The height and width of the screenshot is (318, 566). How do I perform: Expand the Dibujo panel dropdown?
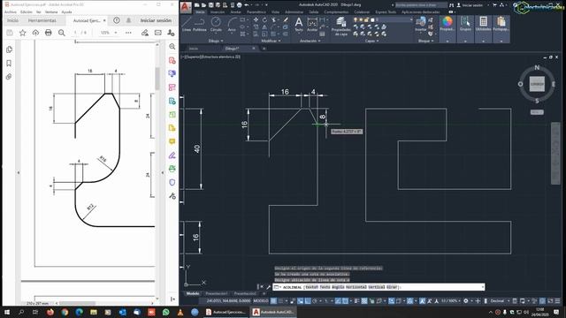click(216, 41)
